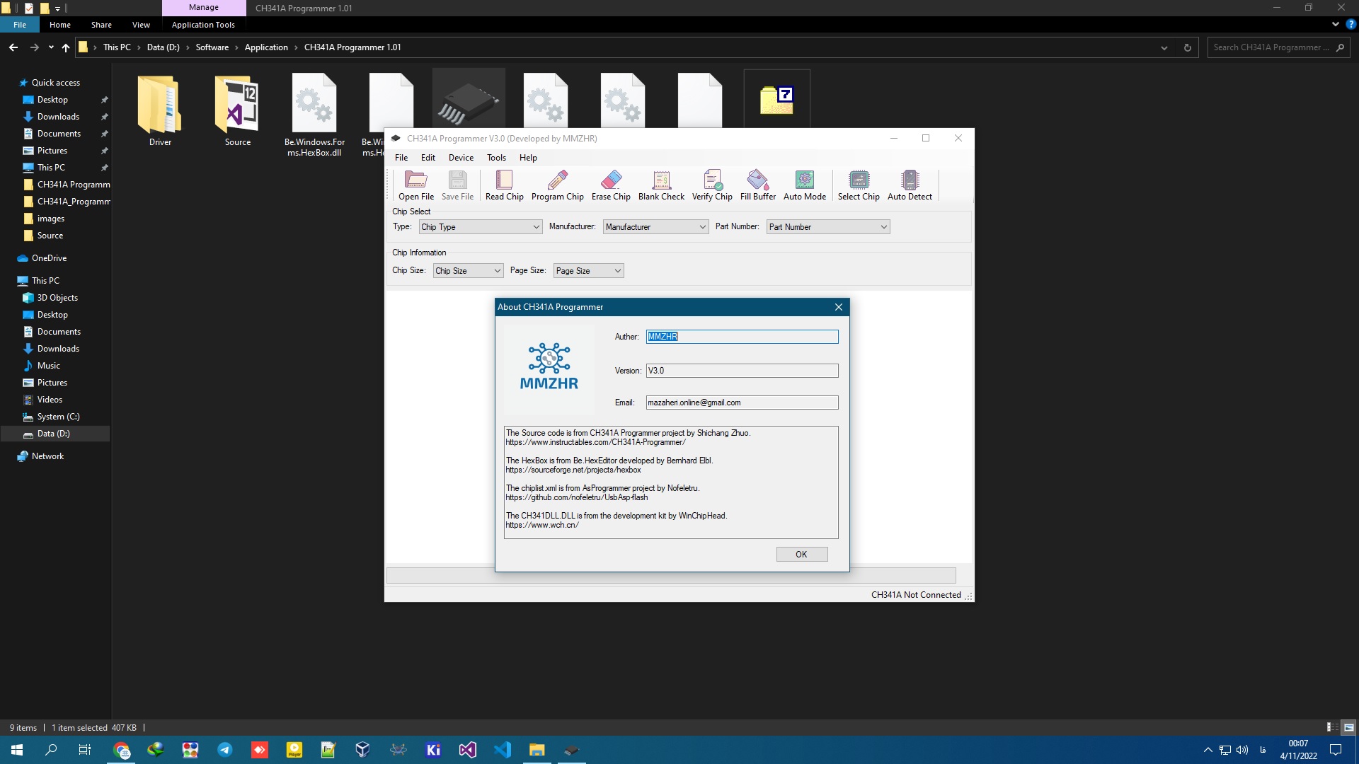Open the Edit menu in CH341A Programmer
1359x764 pixels.
pyautogui.click(x=428, y=158)
